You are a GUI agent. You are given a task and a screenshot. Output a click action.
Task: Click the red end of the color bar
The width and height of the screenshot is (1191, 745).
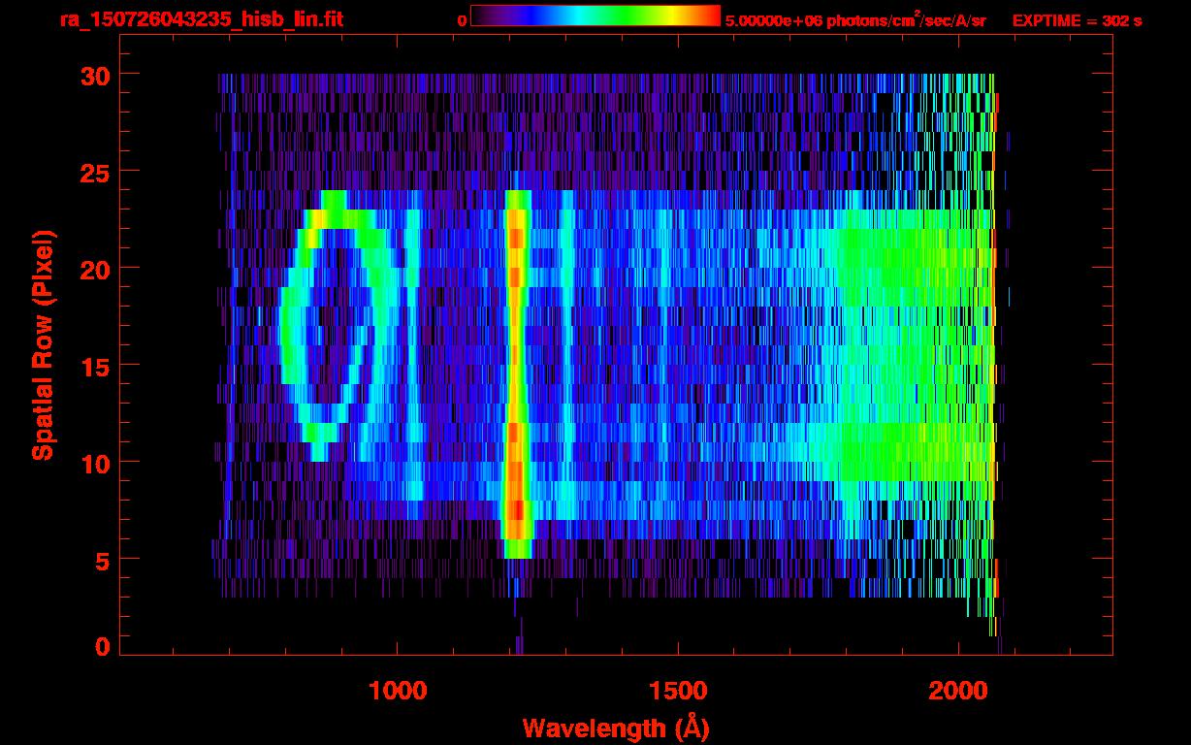(x=706, y=16)
